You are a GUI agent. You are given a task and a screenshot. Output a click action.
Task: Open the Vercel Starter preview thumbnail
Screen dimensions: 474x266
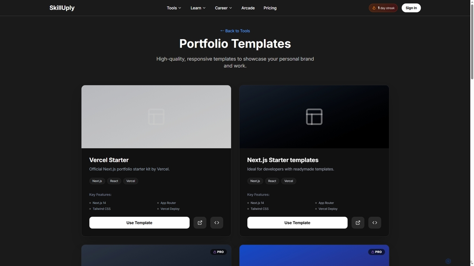pyautogui.click(x=156, y=117)
